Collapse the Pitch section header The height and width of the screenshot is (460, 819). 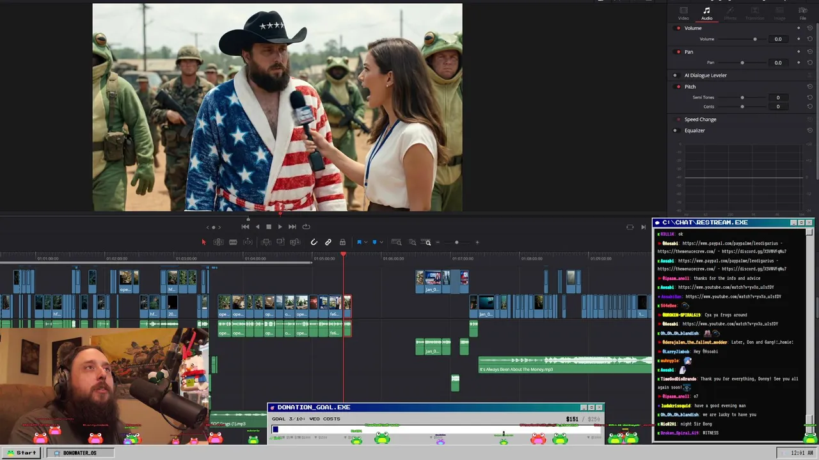click(x=690, y=87)
